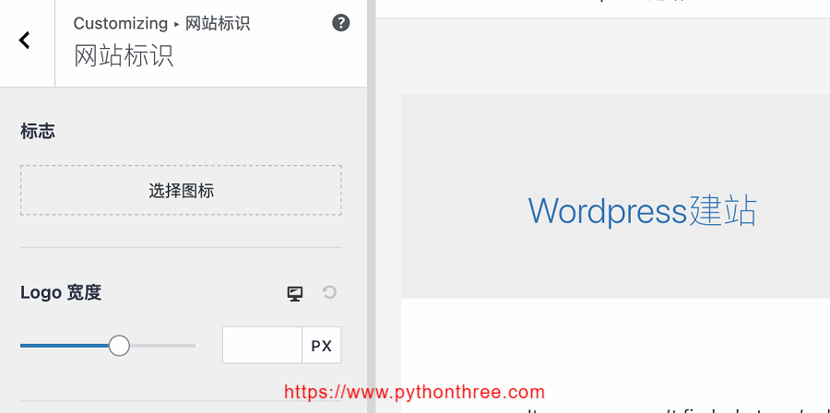Viewport: 830px width, 413px height.
Task: Go back using the left chevron arrow
Action: click(x=24, y=41)
